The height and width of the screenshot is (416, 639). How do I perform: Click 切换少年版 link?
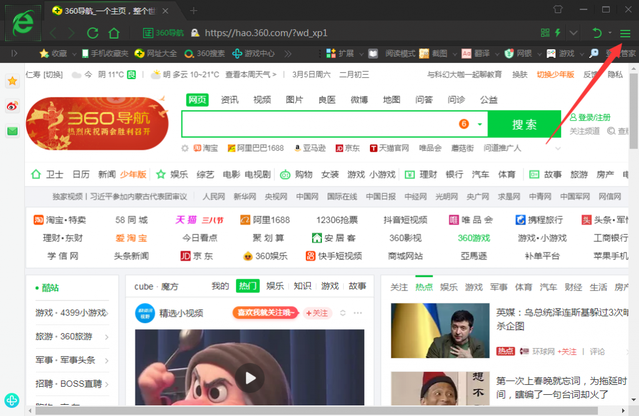coord(555,75)
